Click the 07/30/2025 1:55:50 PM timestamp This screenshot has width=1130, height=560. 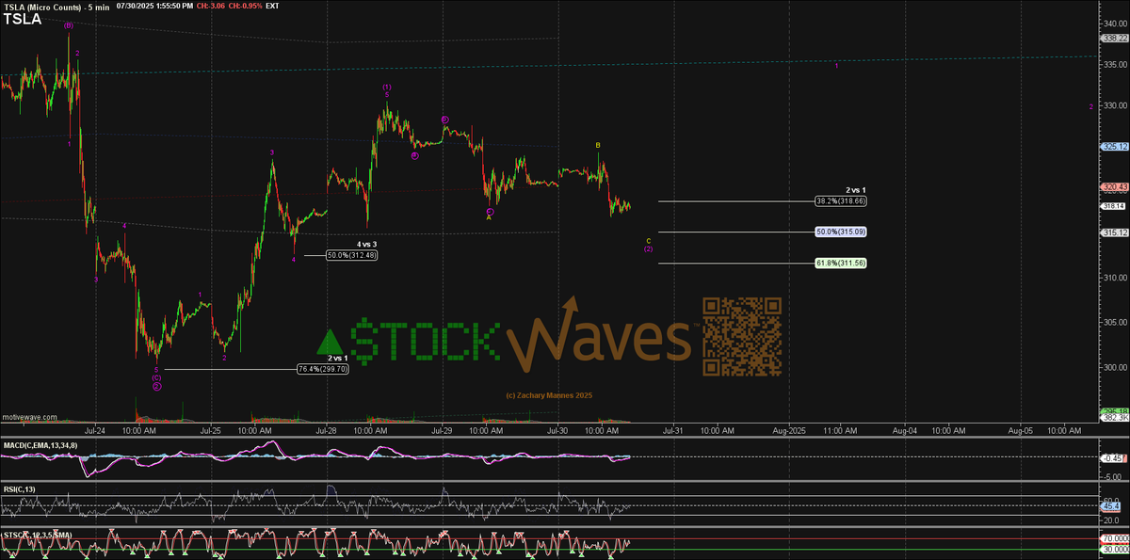[156, 6]
